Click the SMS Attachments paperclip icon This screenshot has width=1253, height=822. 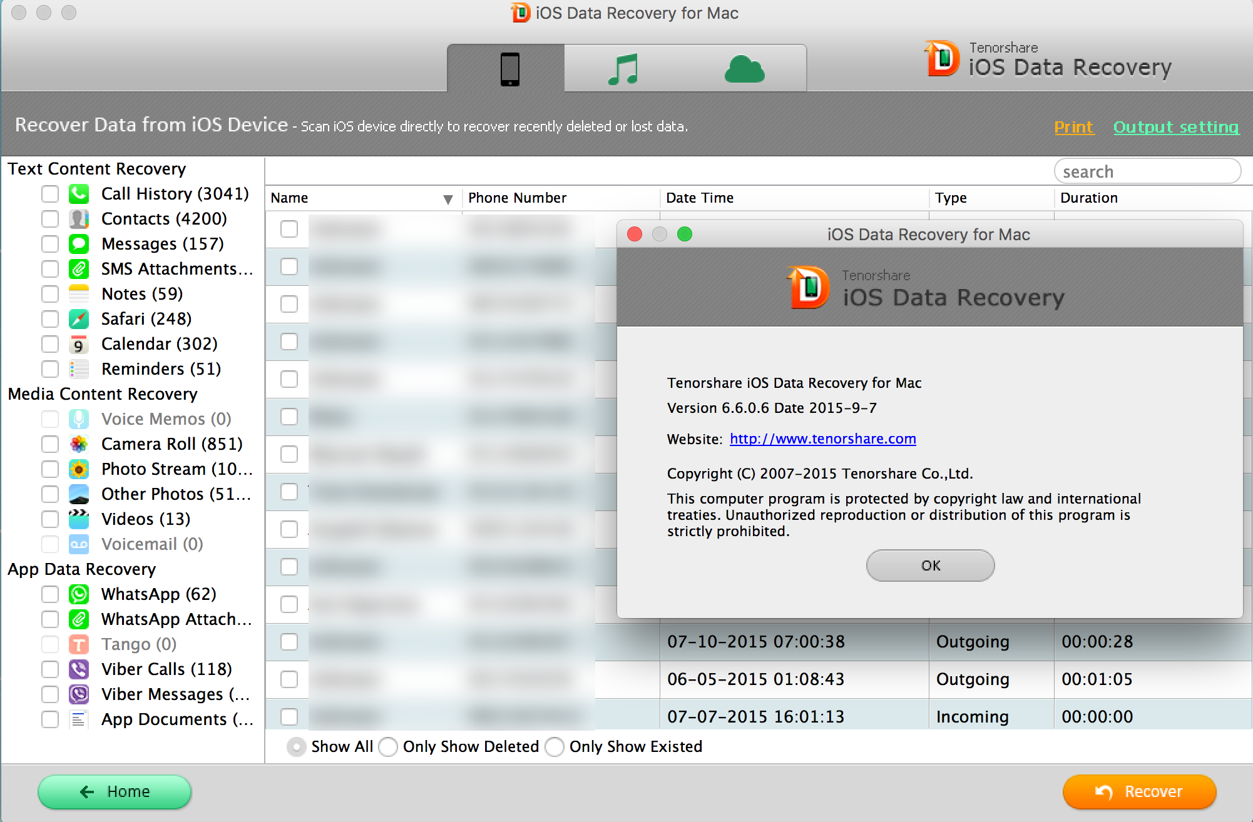(79, 269)
